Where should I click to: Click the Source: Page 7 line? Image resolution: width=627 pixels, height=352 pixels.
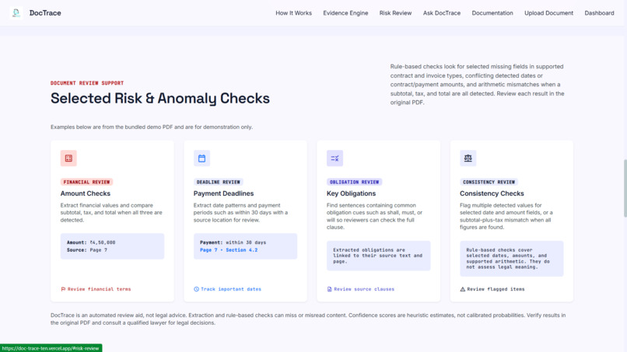[87, 249]
